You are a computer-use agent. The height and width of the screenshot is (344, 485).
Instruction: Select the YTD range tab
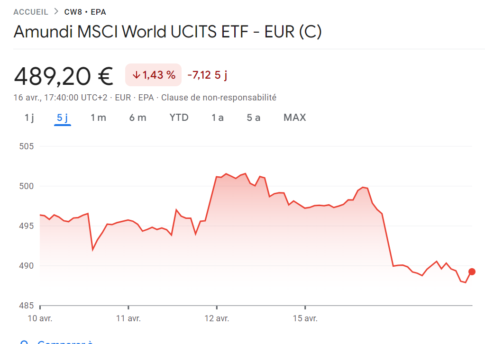[179, 118]
